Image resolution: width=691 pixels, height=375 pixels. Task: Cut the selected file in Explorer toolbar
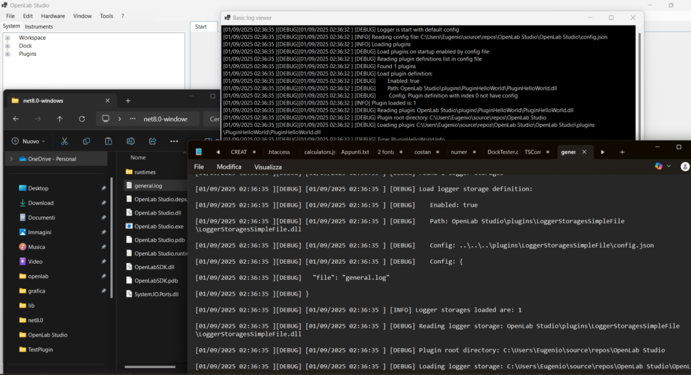64,141
